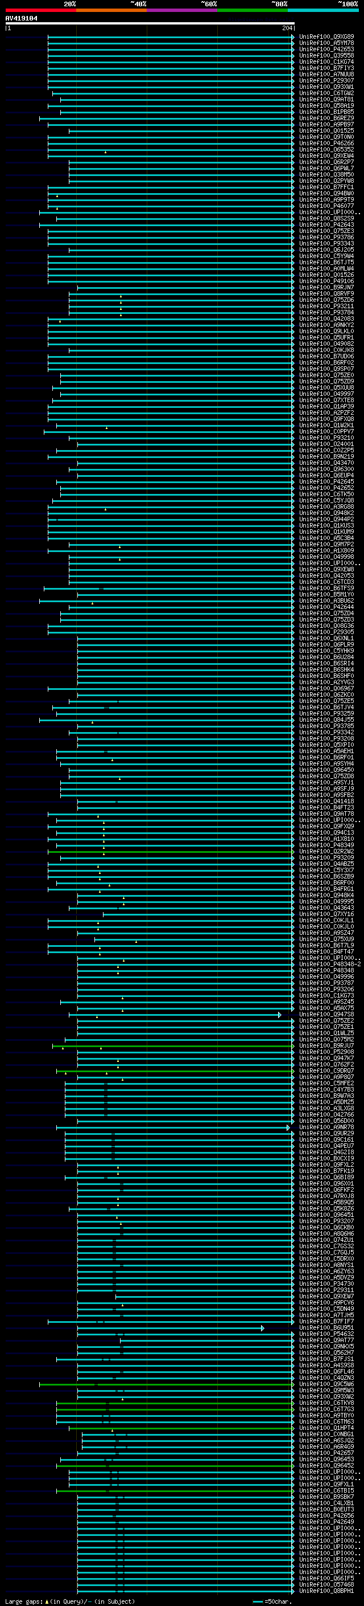Select hit label UniRef100_B1PB85
This screenshot has width=364, height=1606.
pyautogui.click(x=326, y=112)
